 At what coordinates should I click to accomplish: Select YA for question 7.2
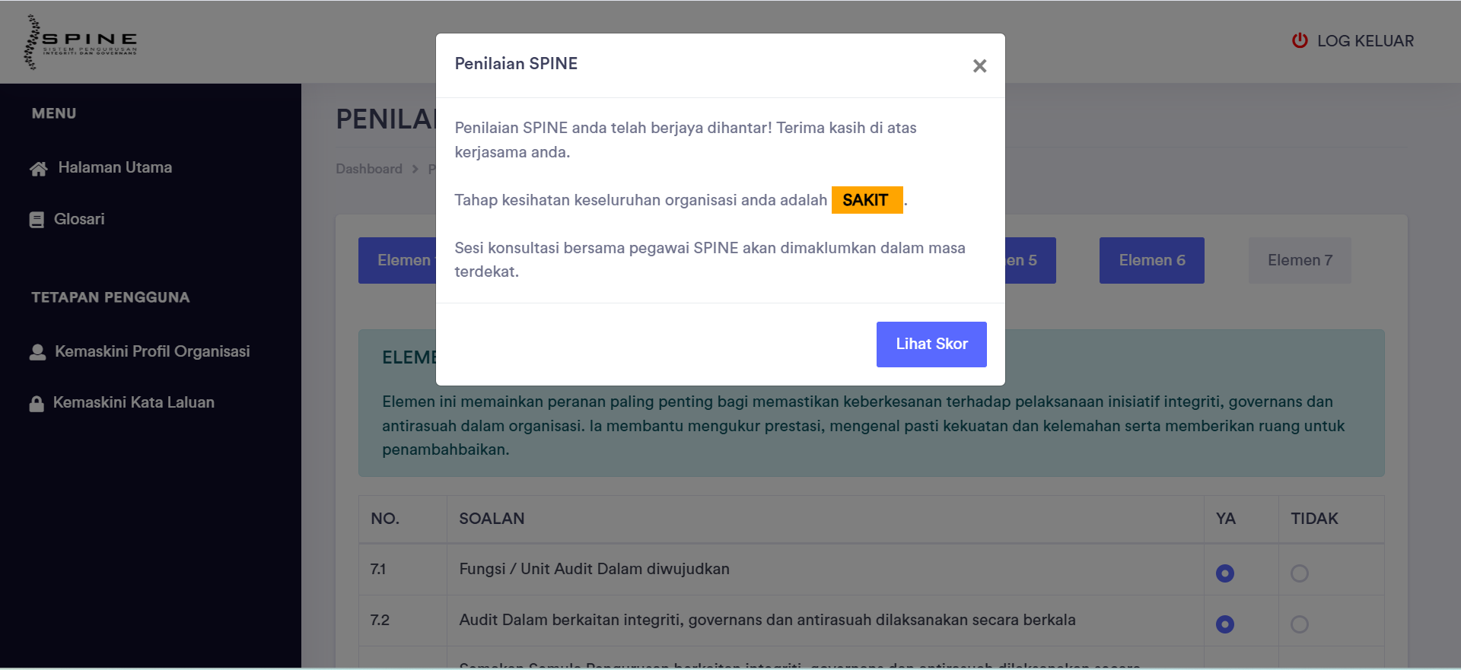tap(1224, 624)
